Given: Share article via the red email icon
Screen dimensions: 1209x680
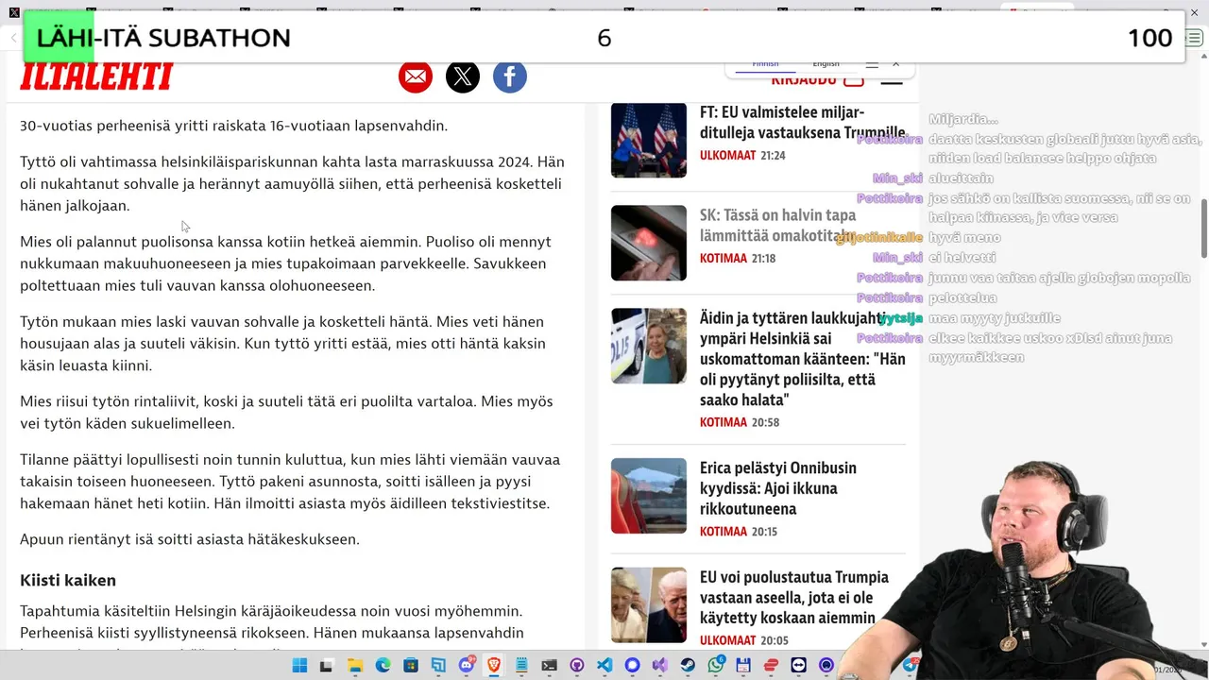Looking at the screenshot, I should [x=416, y=76].
